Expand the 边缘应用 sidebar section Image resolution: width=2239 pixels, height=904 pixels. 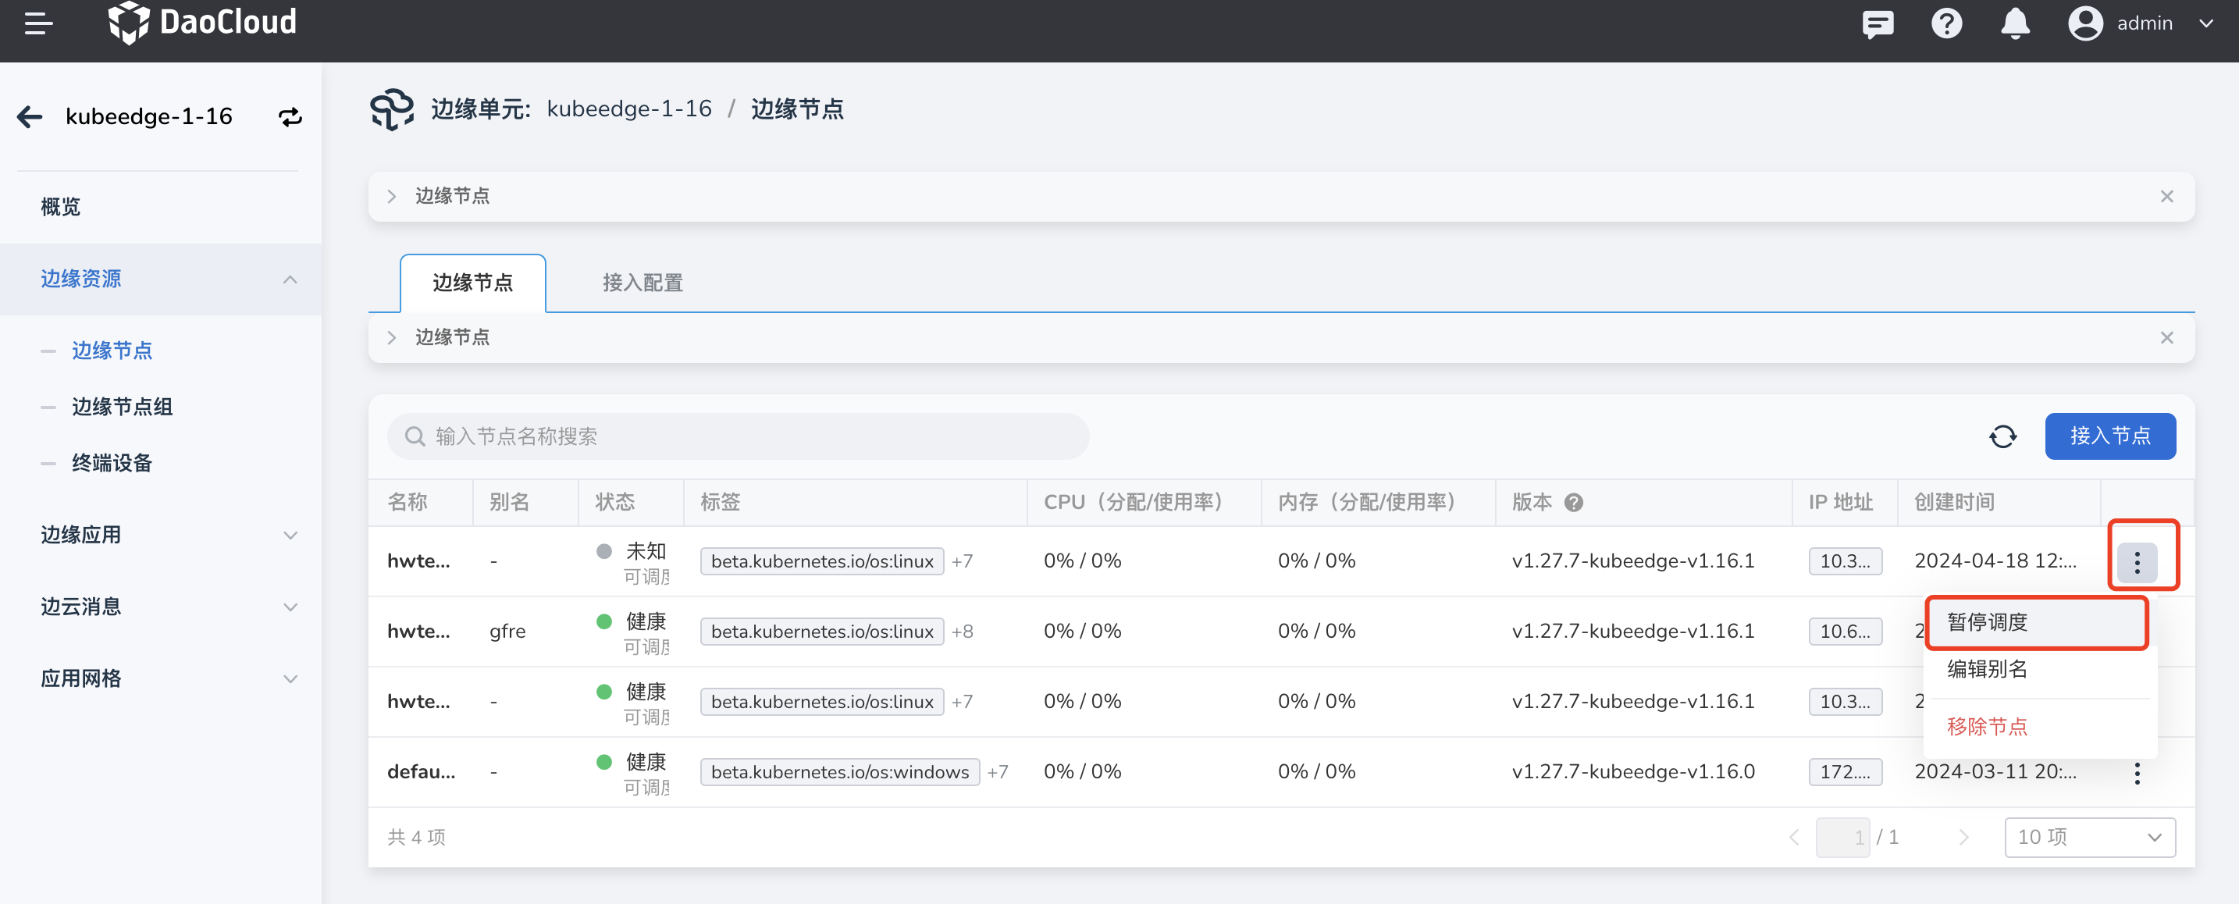290,535
